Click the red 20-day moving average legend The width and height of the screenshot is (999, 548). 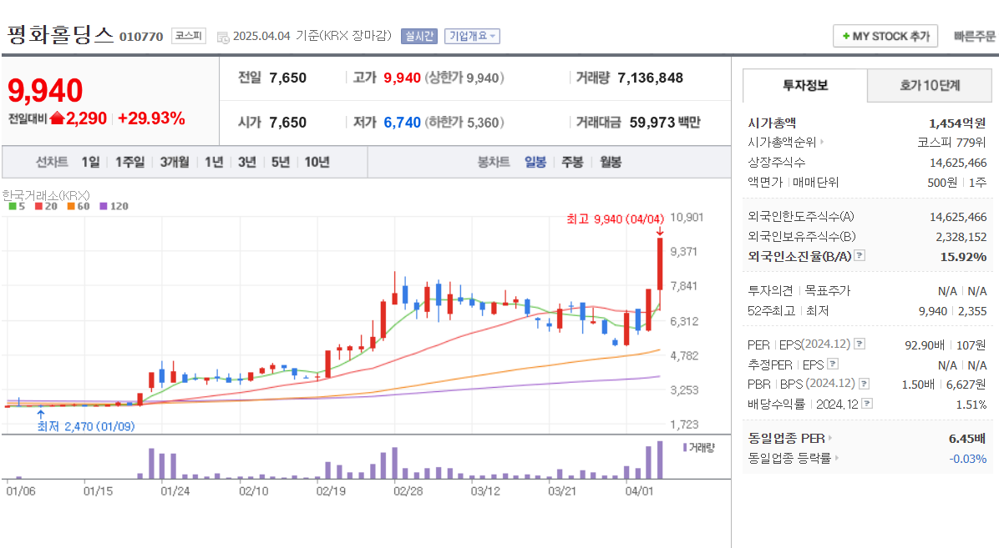point(46,206)
